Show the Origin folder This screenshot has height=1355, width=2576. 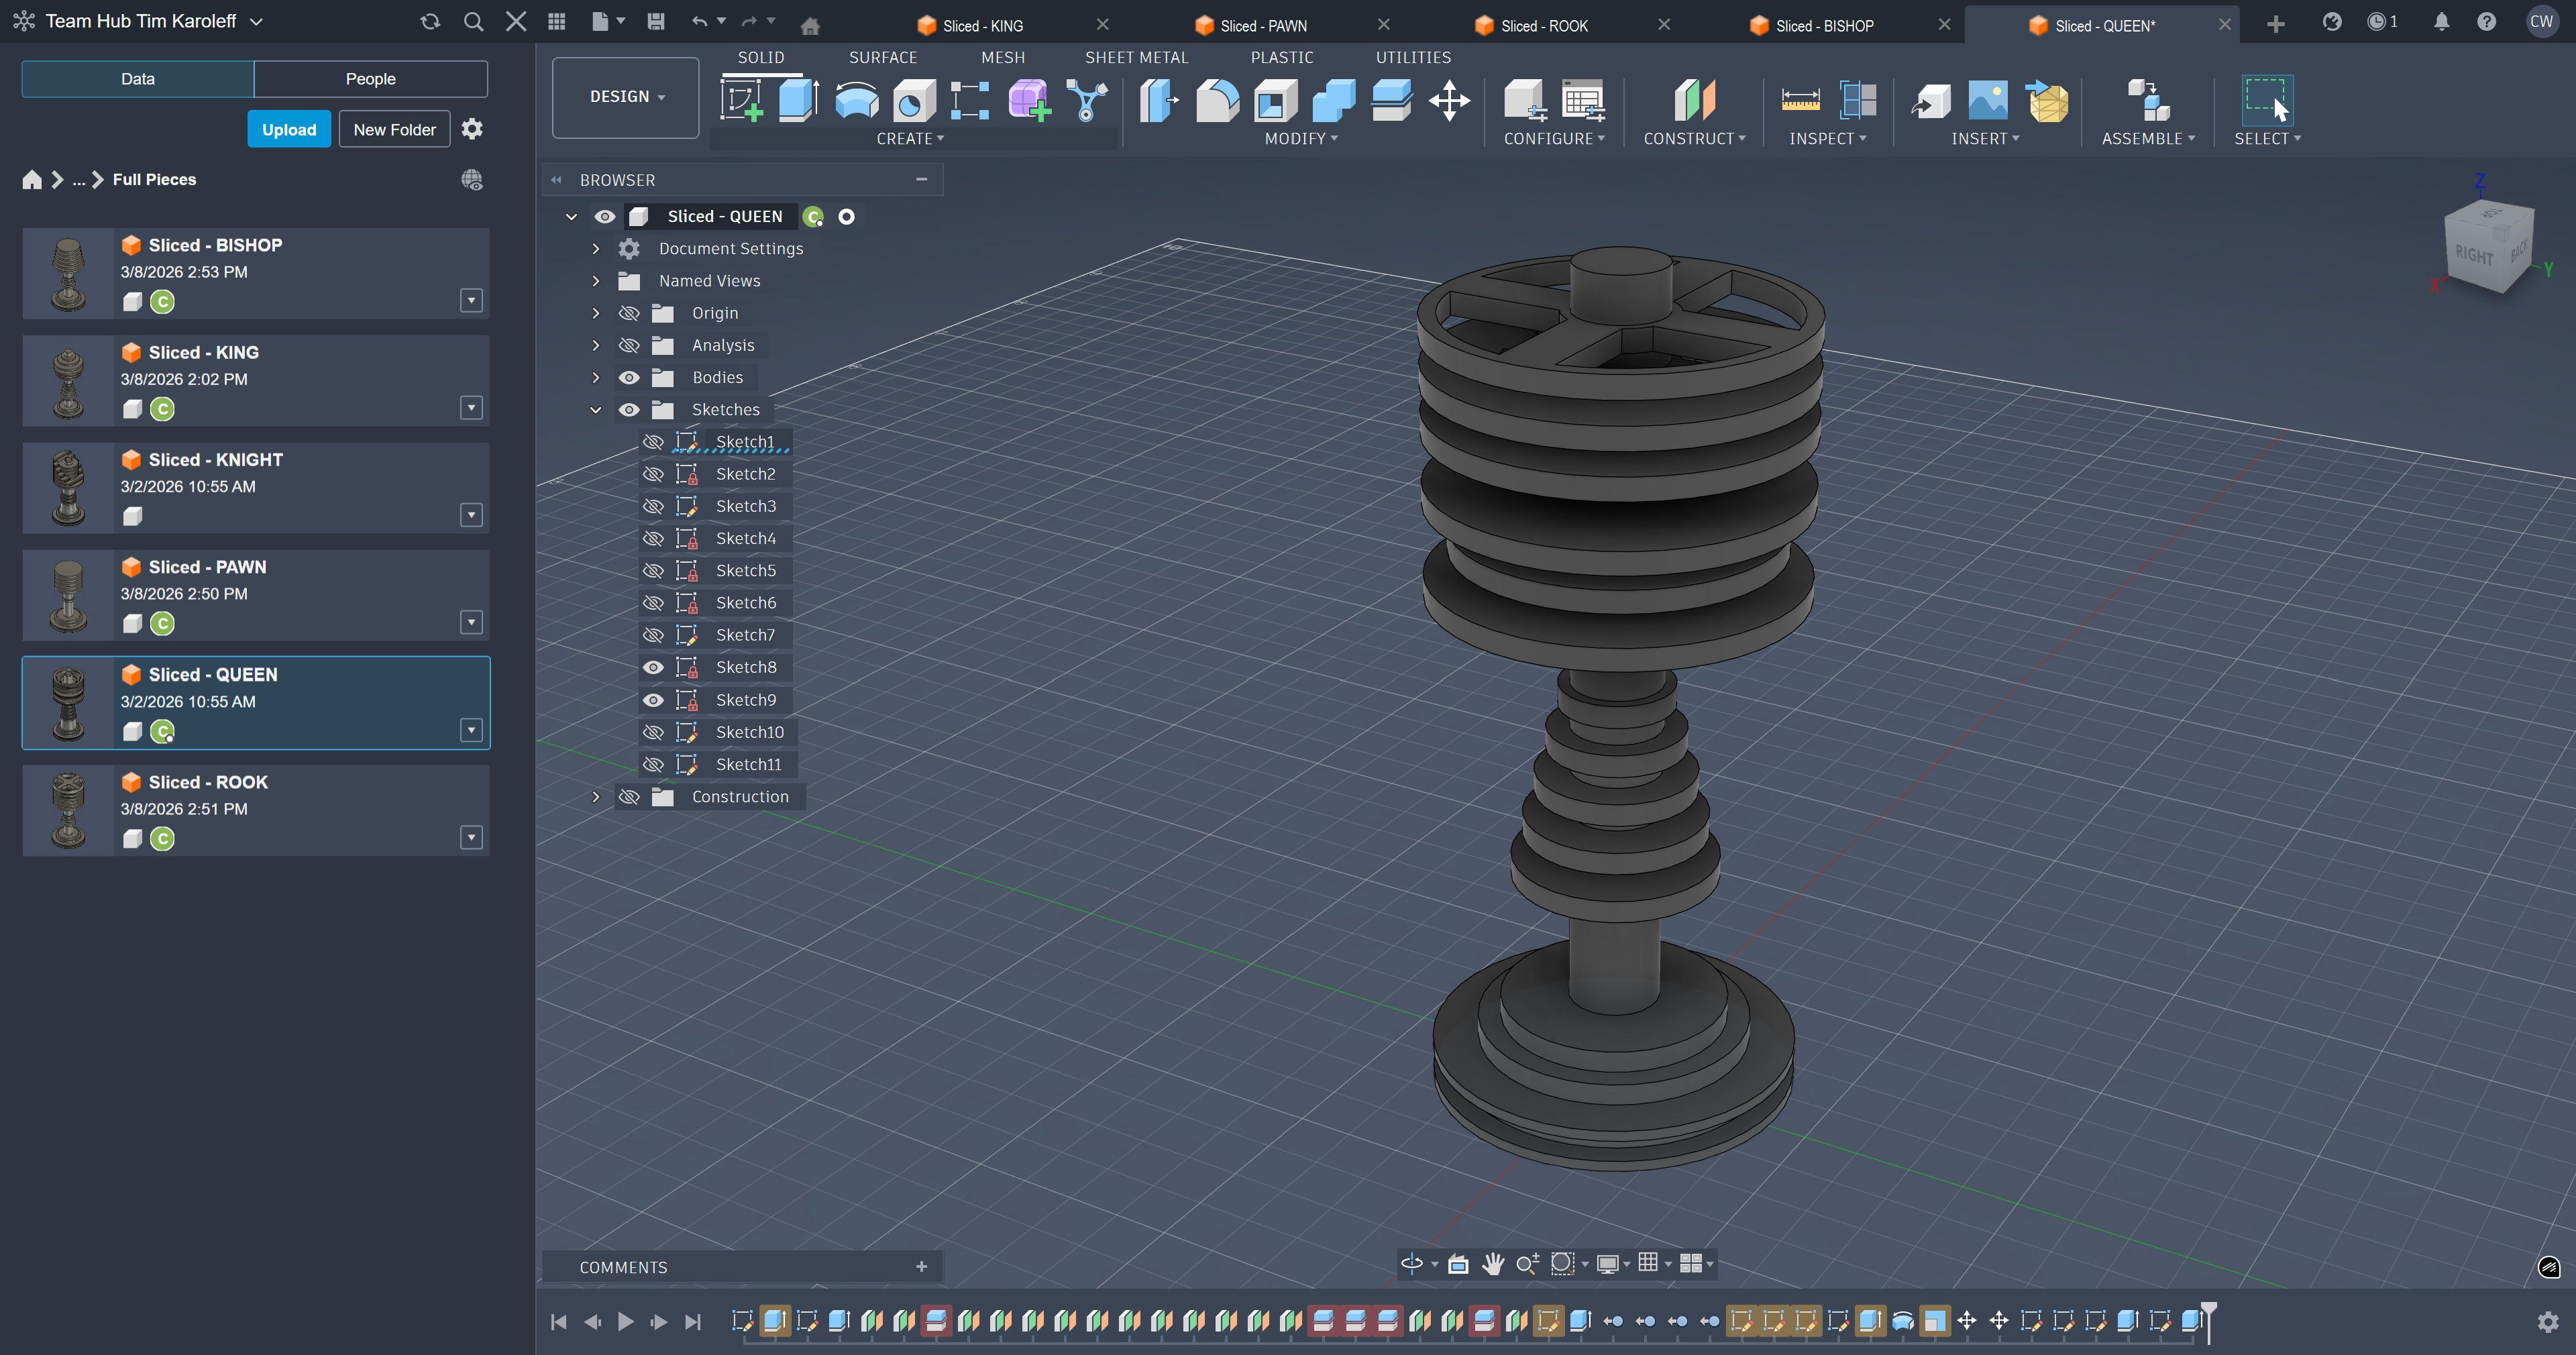(629, 314)
